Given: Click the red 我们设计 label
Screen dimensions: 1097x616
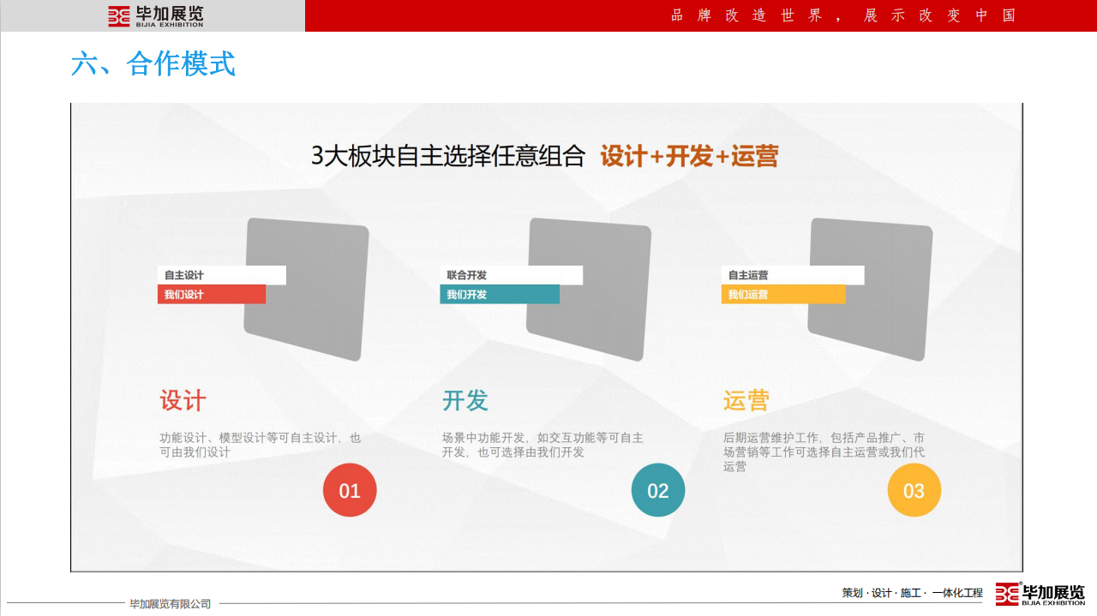Looking at the screenshot, I should pyautogui.click(x=211, y=295).
